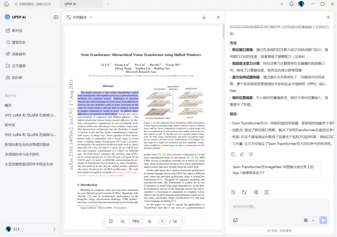Collapse the left sidebar panel

(56, 17)
